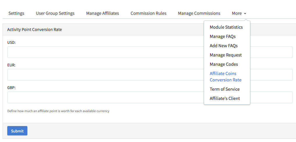
Task: Switch to User Group Settings tab
Action: pyautogui.click(x=55, y=13)
